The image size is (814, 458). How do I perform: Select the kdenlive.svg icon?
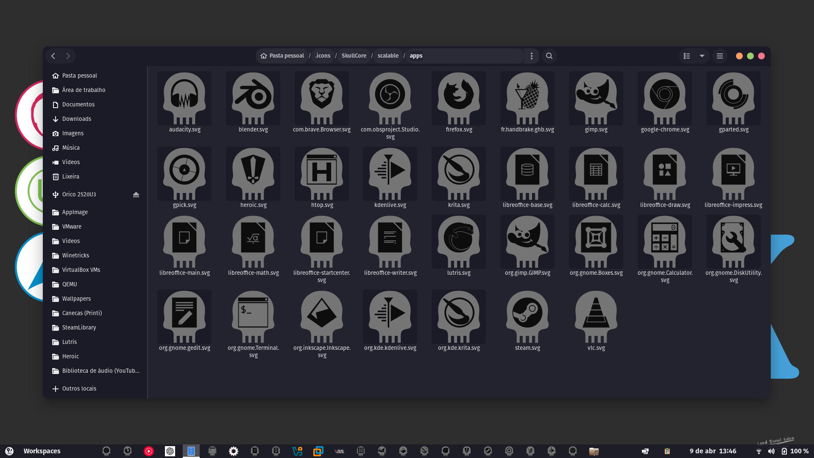coord(390,174)
